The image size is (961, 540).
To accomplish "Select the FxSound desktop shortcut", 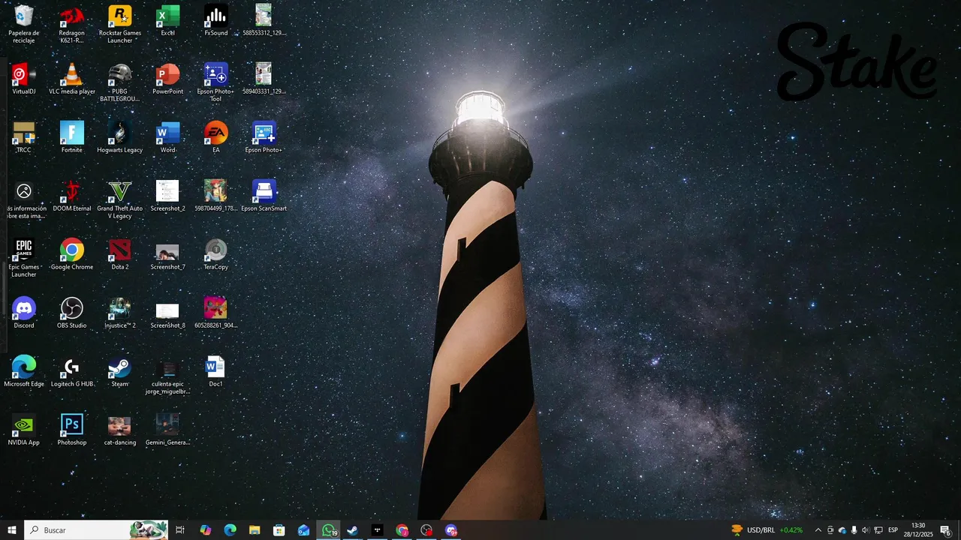I will pyautogui.click(x=216, y=21).
